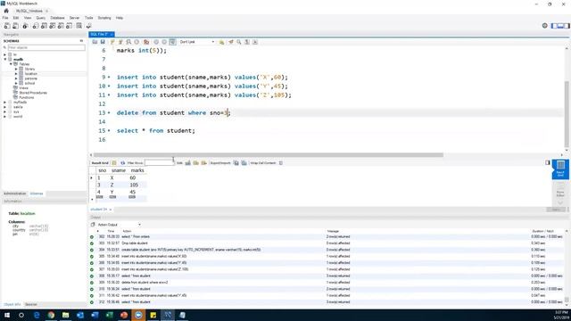Open the Action Output dropdown
571x321 pixels.
tap(119, 225)
